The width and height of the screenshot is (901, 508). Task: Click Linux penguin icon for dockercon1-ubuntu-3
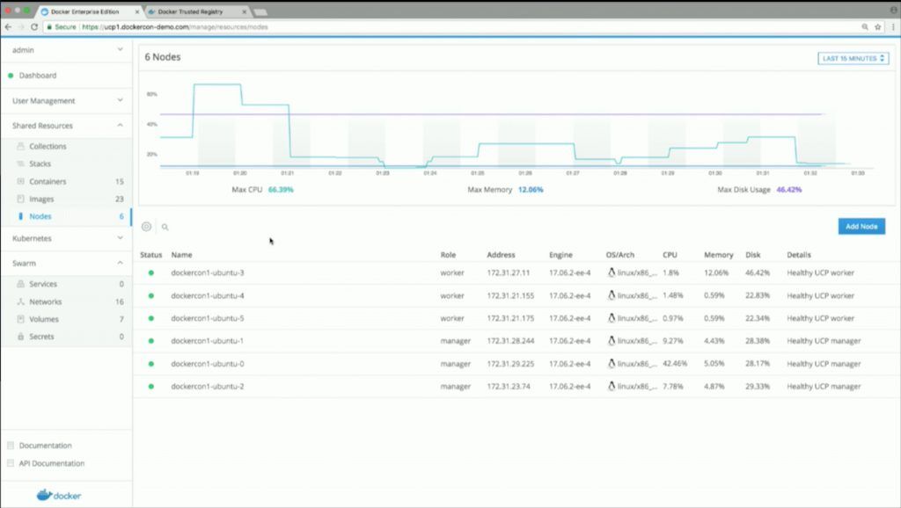[612, 272]
